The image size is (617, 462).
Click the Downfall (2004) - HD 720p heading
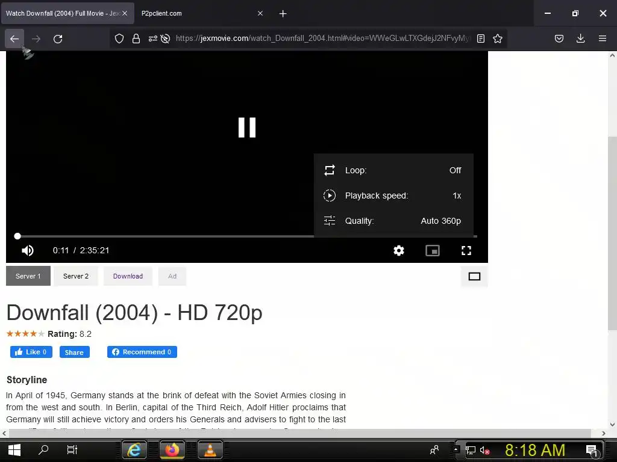134,313
